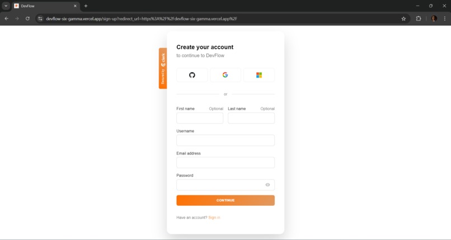Open a new browser tab
This screenshot has height=240, width=451.
click(86, 6)
